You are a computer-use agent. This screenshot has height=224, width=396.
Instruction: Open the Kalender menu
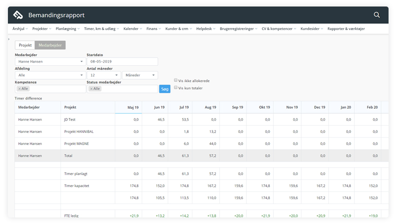click(133, 29)
